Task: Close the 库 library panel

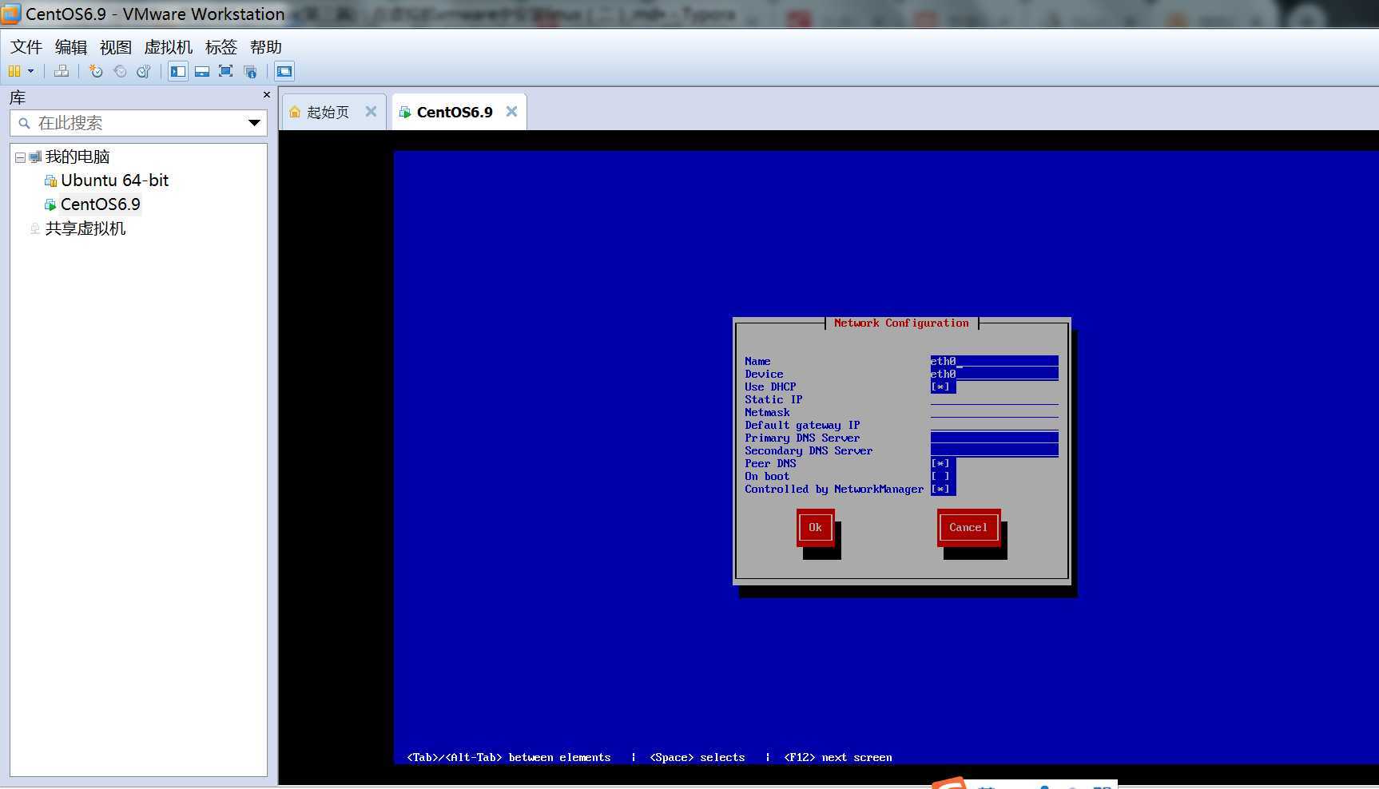Action: pyautogui.click(x=267, y=95)
